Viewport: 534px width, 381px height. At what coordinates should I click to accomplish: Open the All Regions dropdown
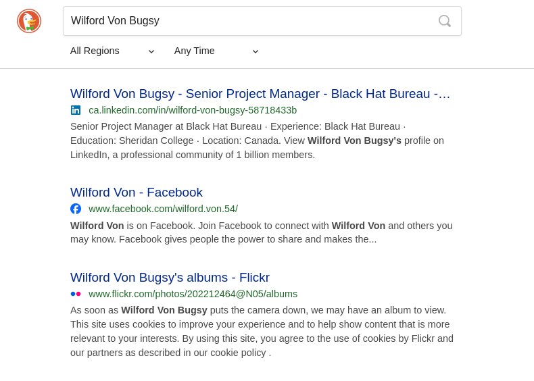tap(95, 51)
